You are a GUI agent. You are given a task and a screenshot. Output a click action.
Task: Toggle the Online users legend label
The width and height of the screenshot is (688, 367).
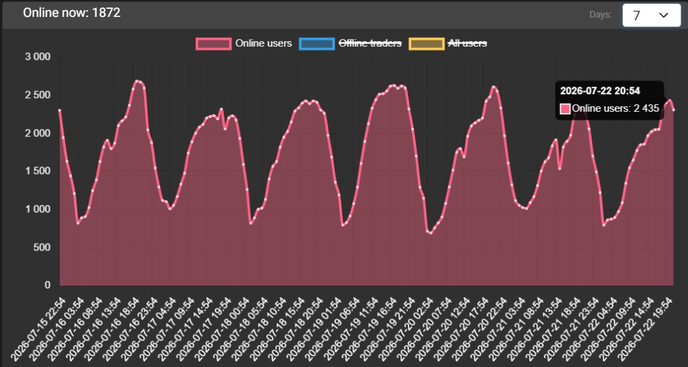point(263,43)
